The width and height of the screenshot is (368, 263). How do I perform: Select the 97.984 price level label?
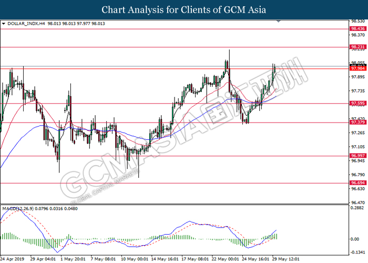coord(357,68)
